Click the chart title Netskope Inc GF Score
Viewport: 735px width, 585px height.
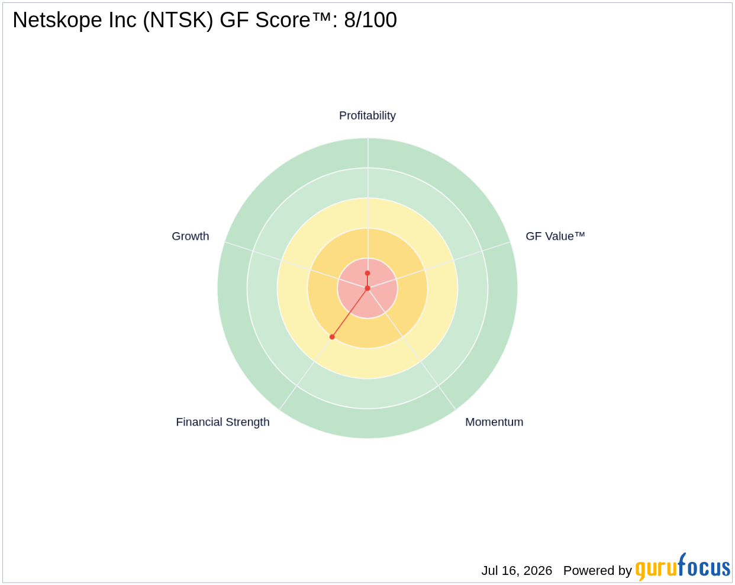coord(205,20)
